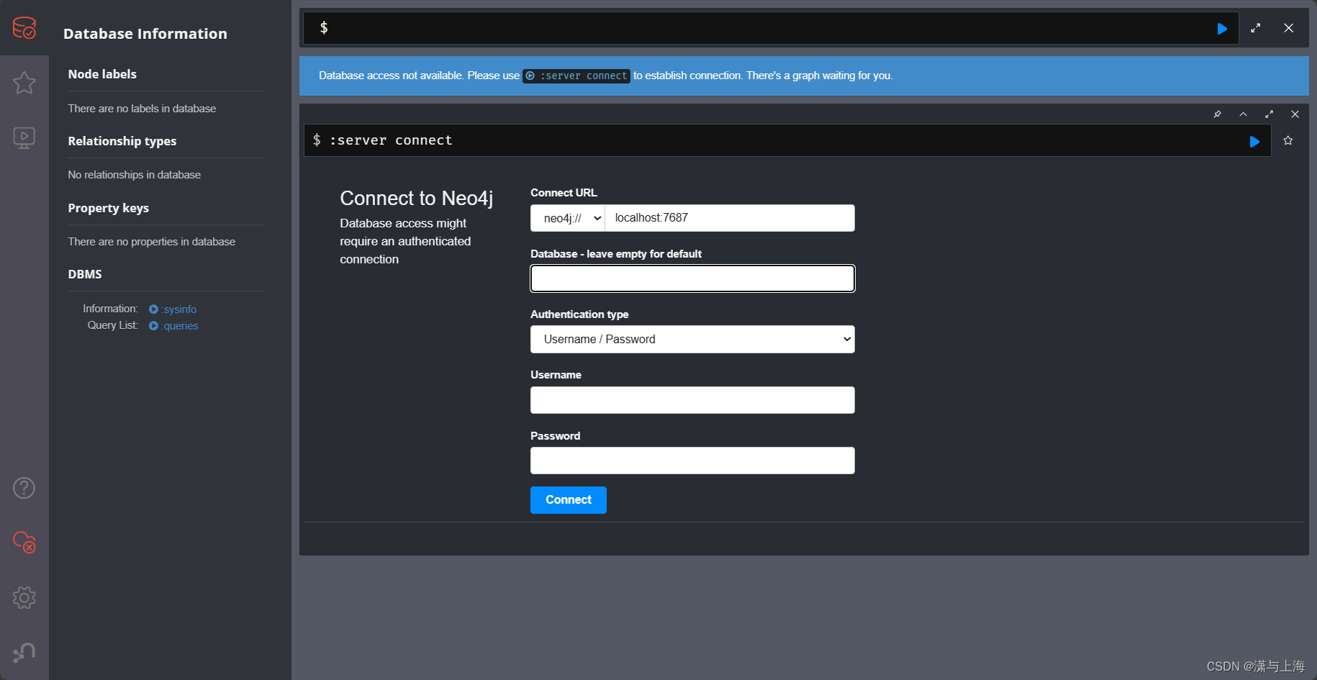Click 'There are no properties in database' text
The image size is (1317, 680).
coord(152,242)
